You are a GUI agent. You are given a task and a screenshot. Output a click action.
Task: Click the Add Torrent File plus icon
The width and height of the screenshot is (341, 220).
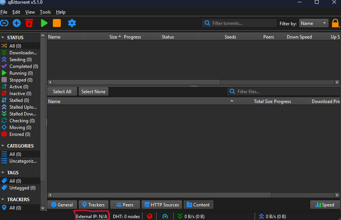[17, 23]
